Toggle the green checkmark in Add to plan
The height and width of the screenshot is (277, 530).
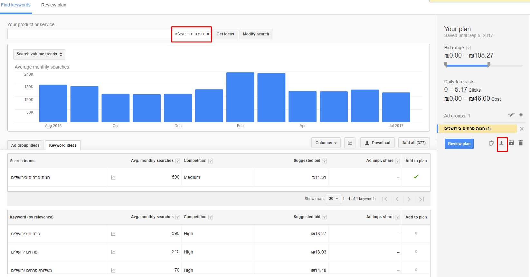click(416, 177)
